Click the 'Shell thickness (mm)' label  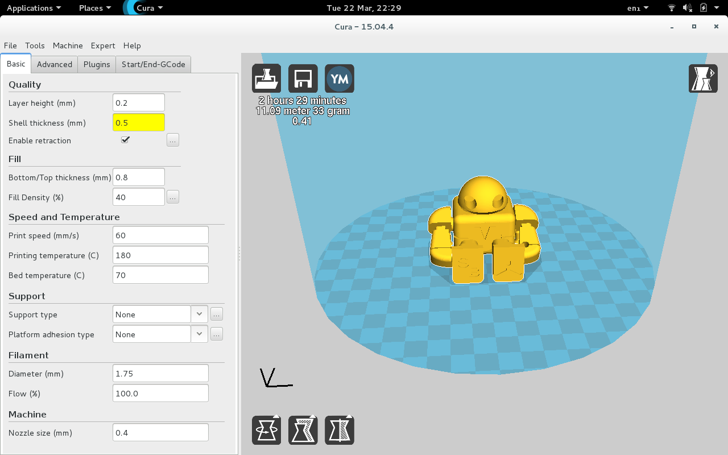click(x=47, y=123)
